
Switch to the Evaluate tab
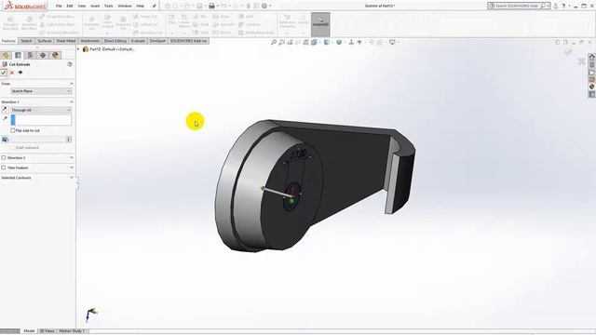138,41
